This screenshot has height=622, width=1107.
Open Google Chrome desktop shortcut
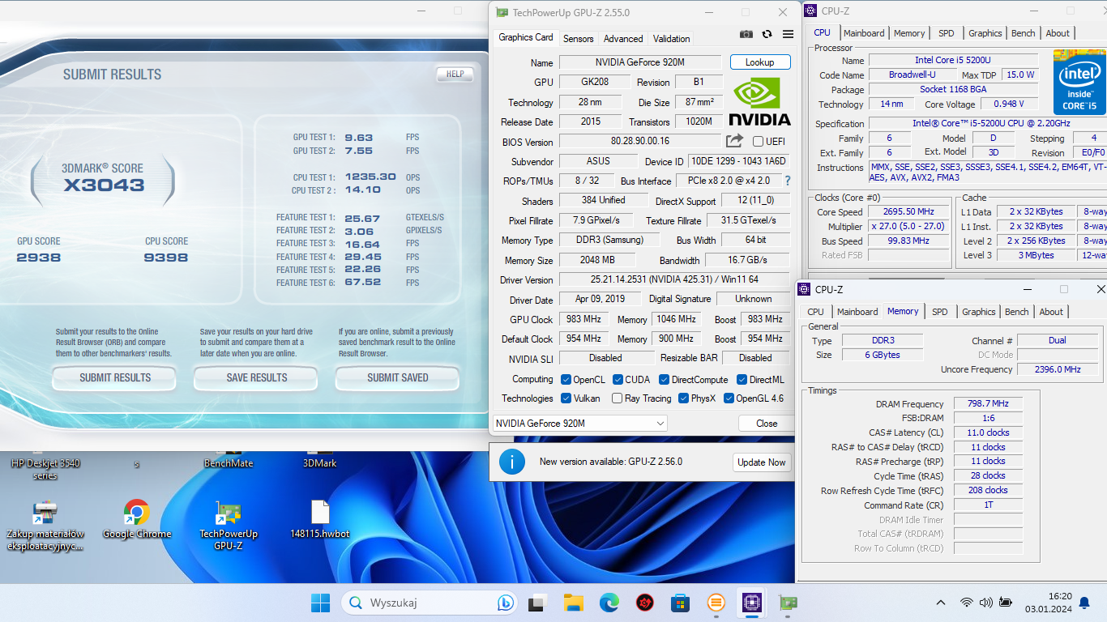coord(137,519)
